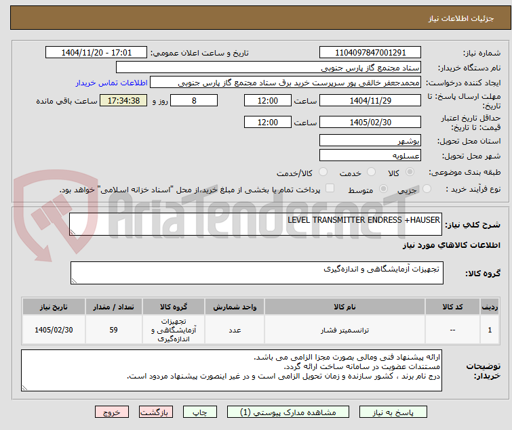Click the خروج exit button

point(112,412)
